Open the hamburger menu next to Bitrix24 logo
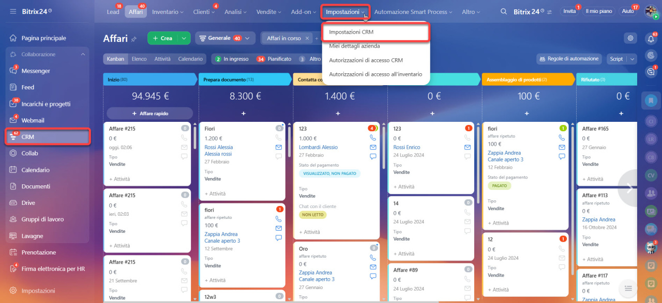 13,11
